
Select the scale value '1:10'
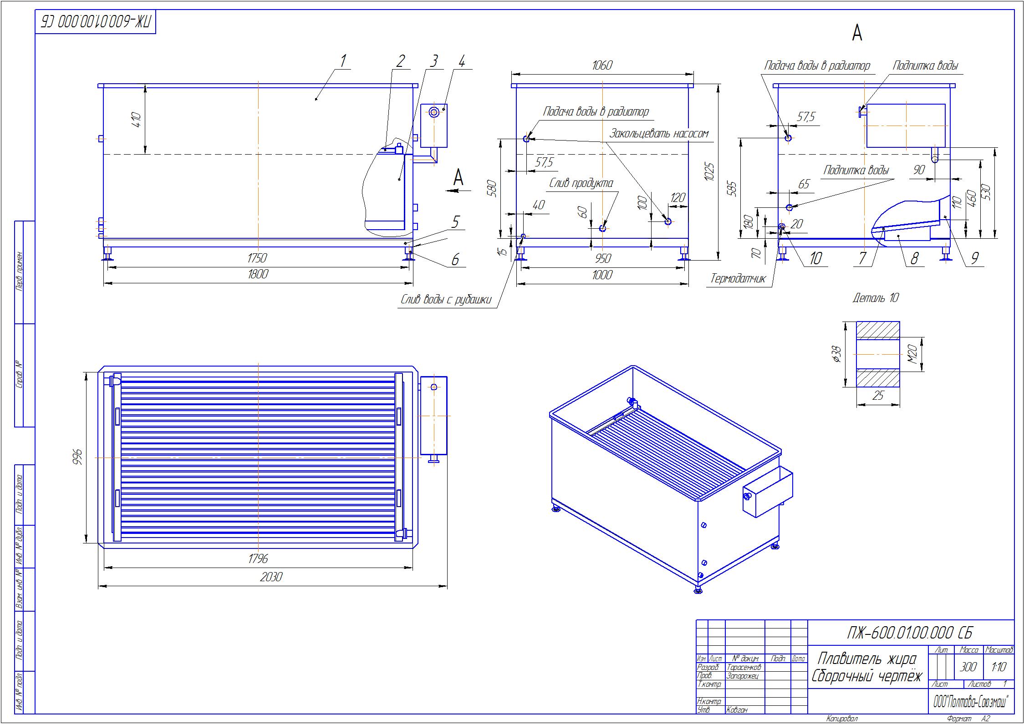tap(999, 667)
